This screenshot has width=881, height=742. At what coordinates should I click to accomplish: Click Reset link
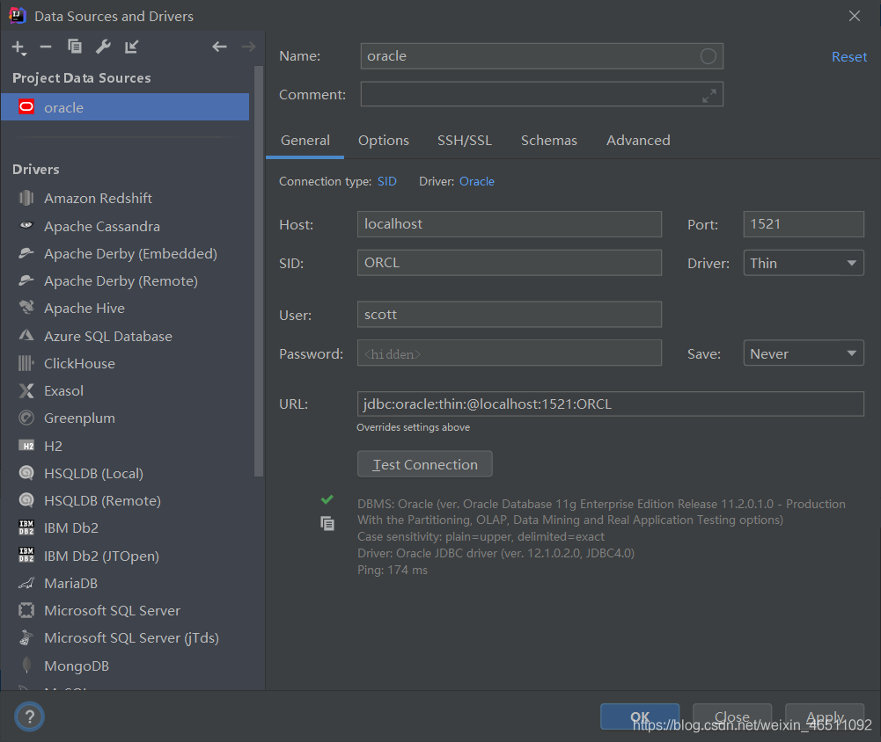click(849, 56)
